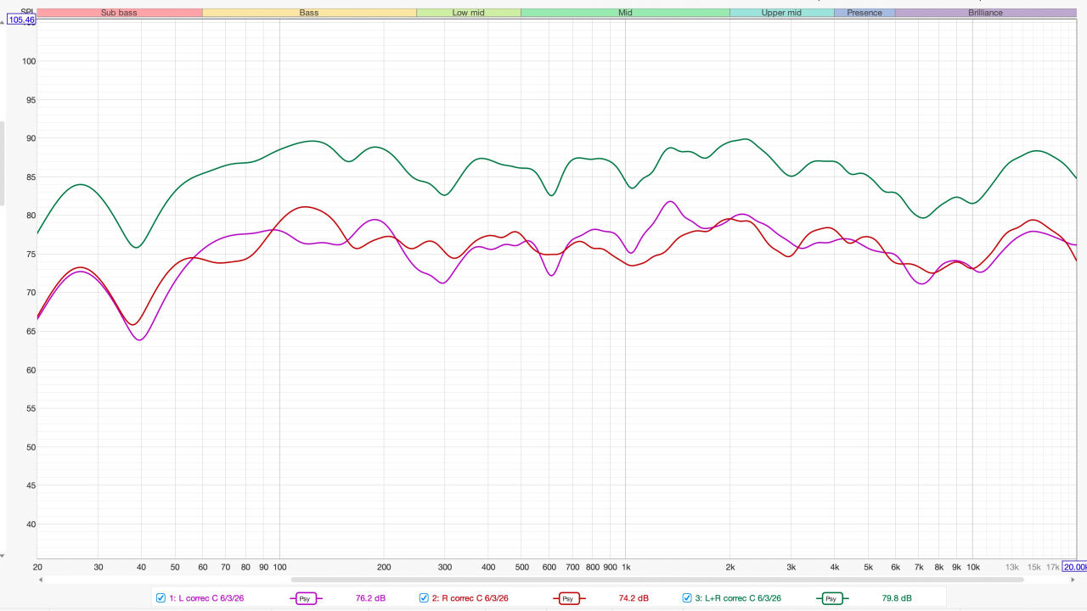Screen dimensions: 1087x611
Task: Click the vertical scroll up arrow
Action: [2, 24]
